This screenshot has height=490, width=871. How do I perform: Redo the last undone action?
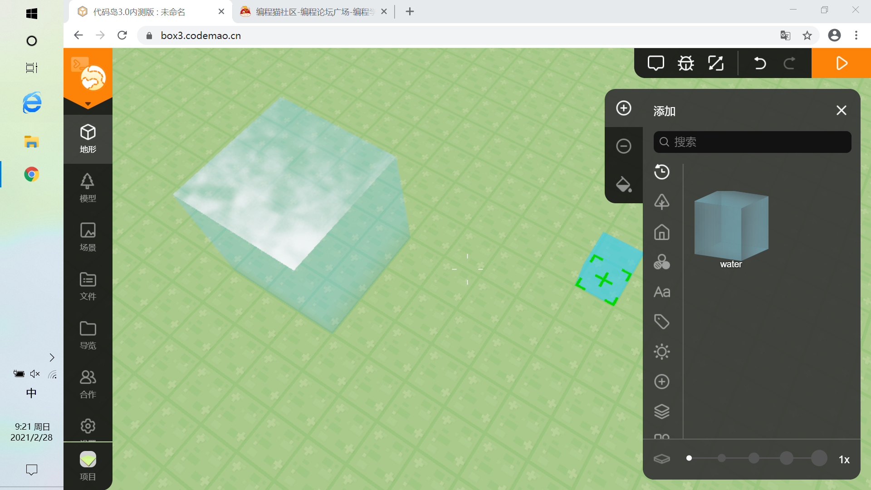click(x=789, y=63)
